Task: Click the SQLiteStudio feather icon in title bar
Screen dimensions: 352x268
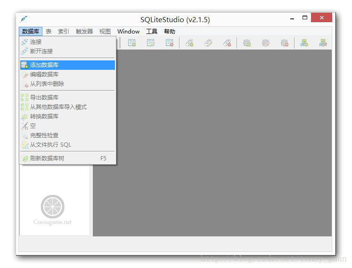Action: click(x=24, y=19)
